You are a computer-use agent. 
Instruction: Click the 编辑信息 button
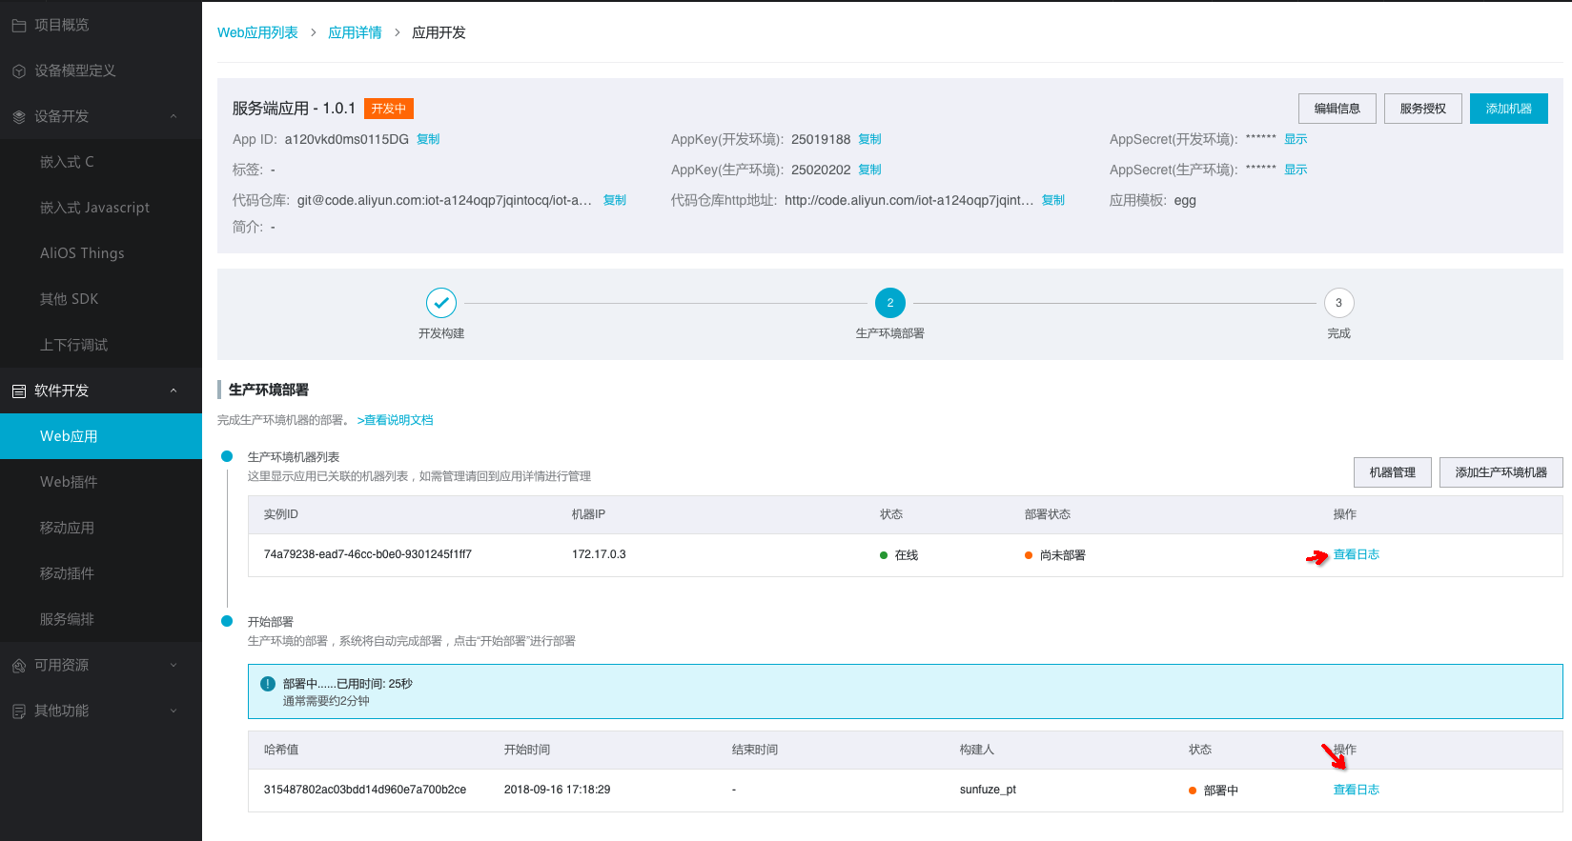tap(1337, 109)
